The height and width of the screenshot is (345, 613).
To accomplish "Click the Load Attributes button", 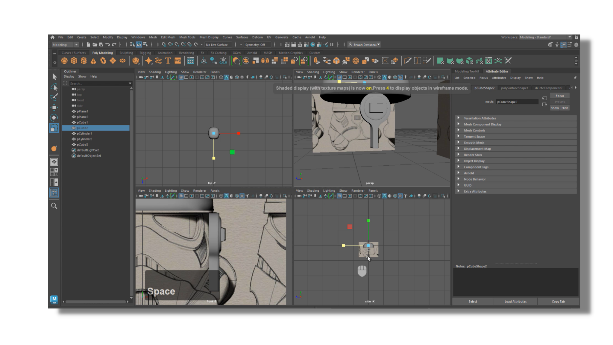I will coord(515,302).
